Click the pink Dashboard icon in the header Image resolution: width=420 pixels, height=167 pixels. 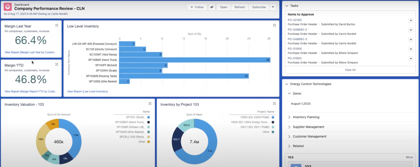tap(7, 7)
